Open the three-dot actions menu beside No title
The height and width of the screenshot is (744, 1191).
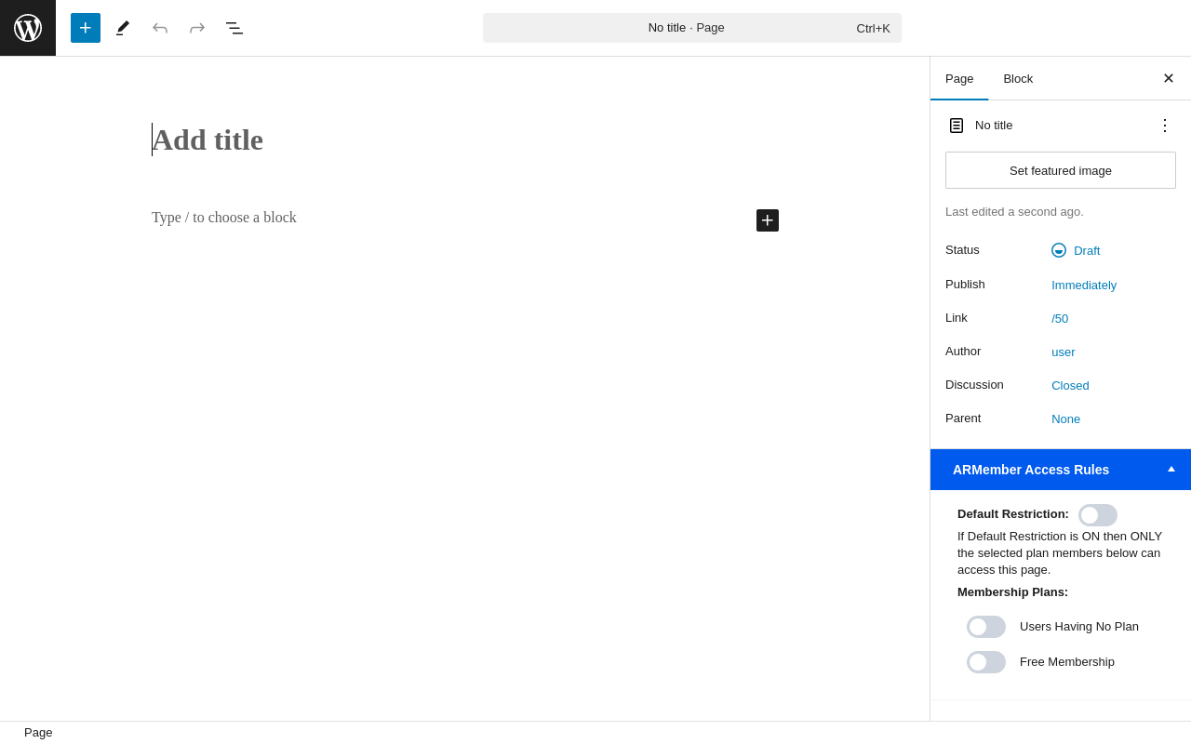click(1165, 125)
